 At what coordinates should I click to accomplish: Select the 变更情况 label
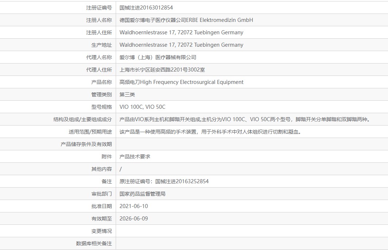(x=101, y=231)
